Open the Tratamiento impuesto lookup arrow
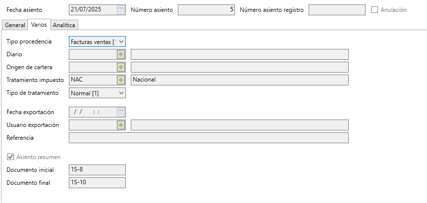The image size is (427, 203). (x=120, y=80)
